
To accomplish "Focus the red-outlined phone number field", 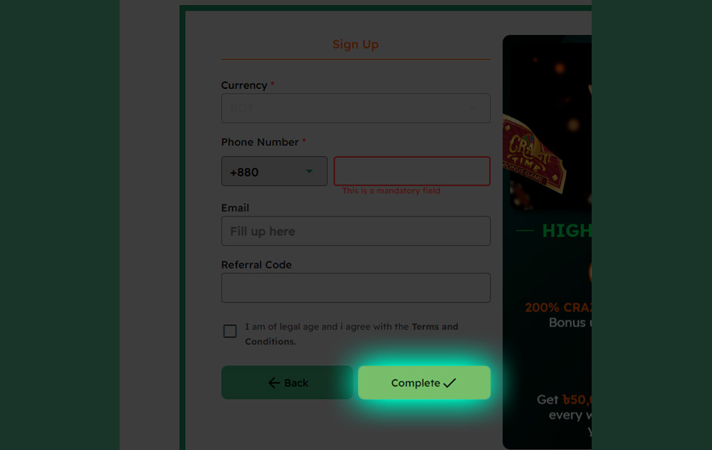I will tap(412, 171).
